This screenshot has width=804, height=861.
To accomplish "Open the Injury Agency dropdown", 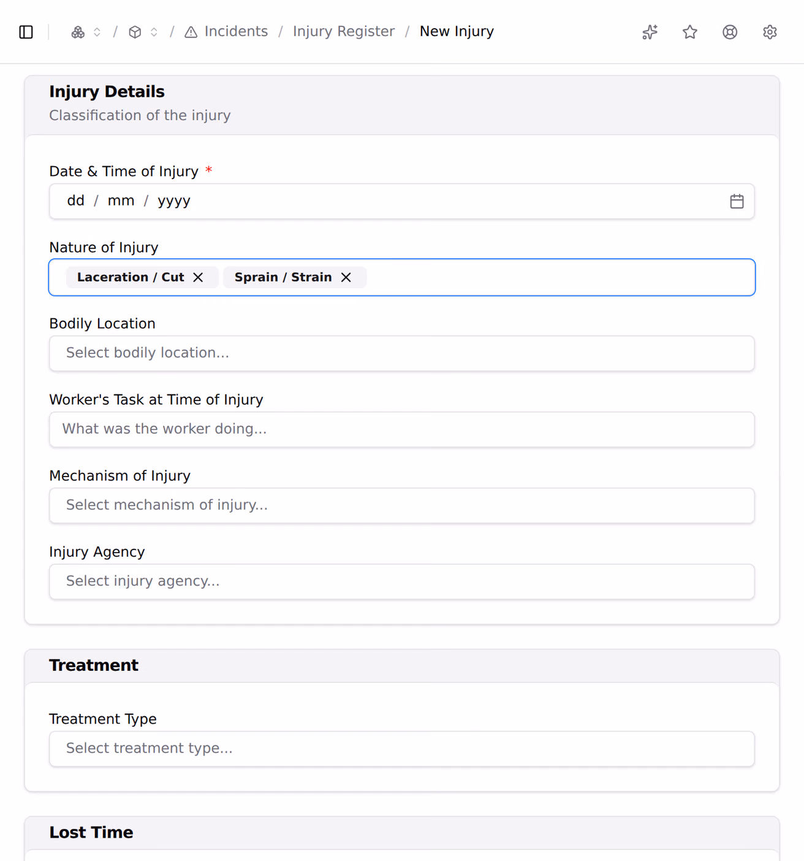I will point(402,581).
